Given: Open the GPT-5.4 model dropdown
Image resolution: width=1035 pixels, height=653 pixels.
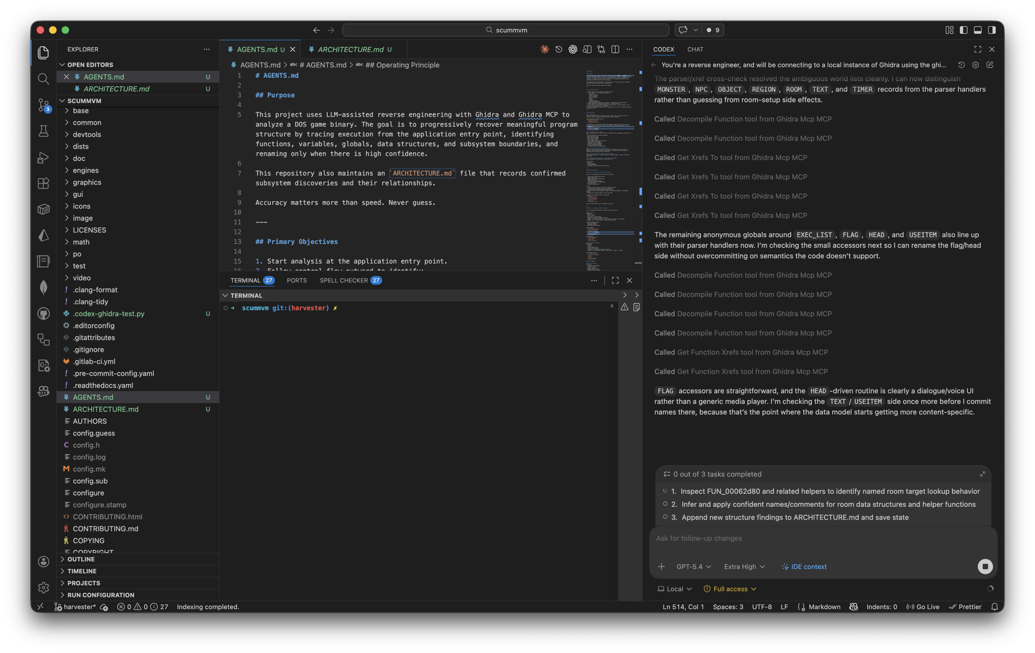Looking at the screenshot, I should [x=693, y=567].
